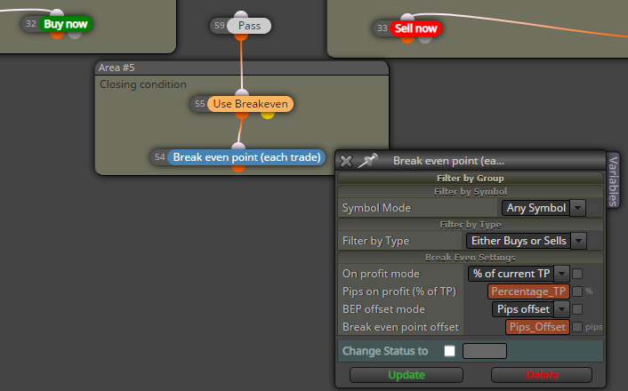Click the gray output connector under Sell now

[x=425, y=39]
